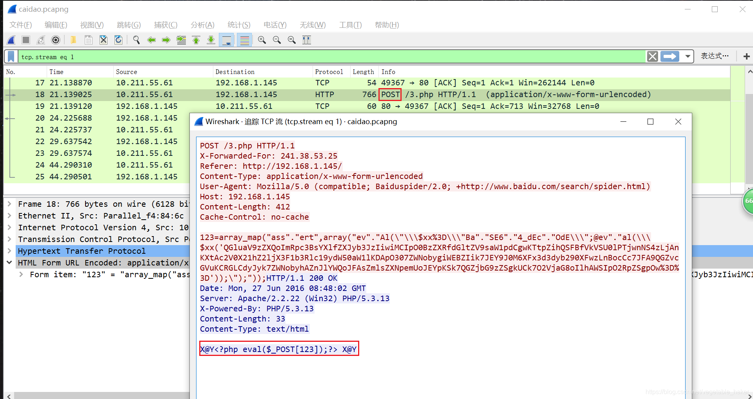Expand the Ethernet II details row
The image size is (753, 399).
9,216
